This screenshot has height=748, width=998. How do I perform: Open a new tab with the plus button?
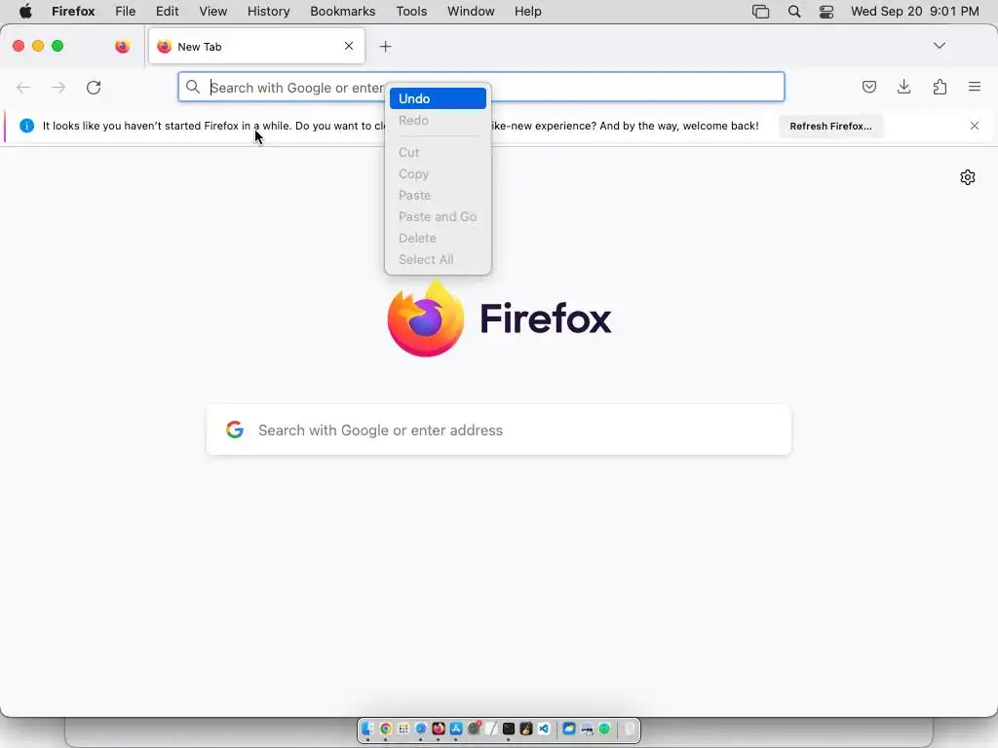tap(385, 47)
